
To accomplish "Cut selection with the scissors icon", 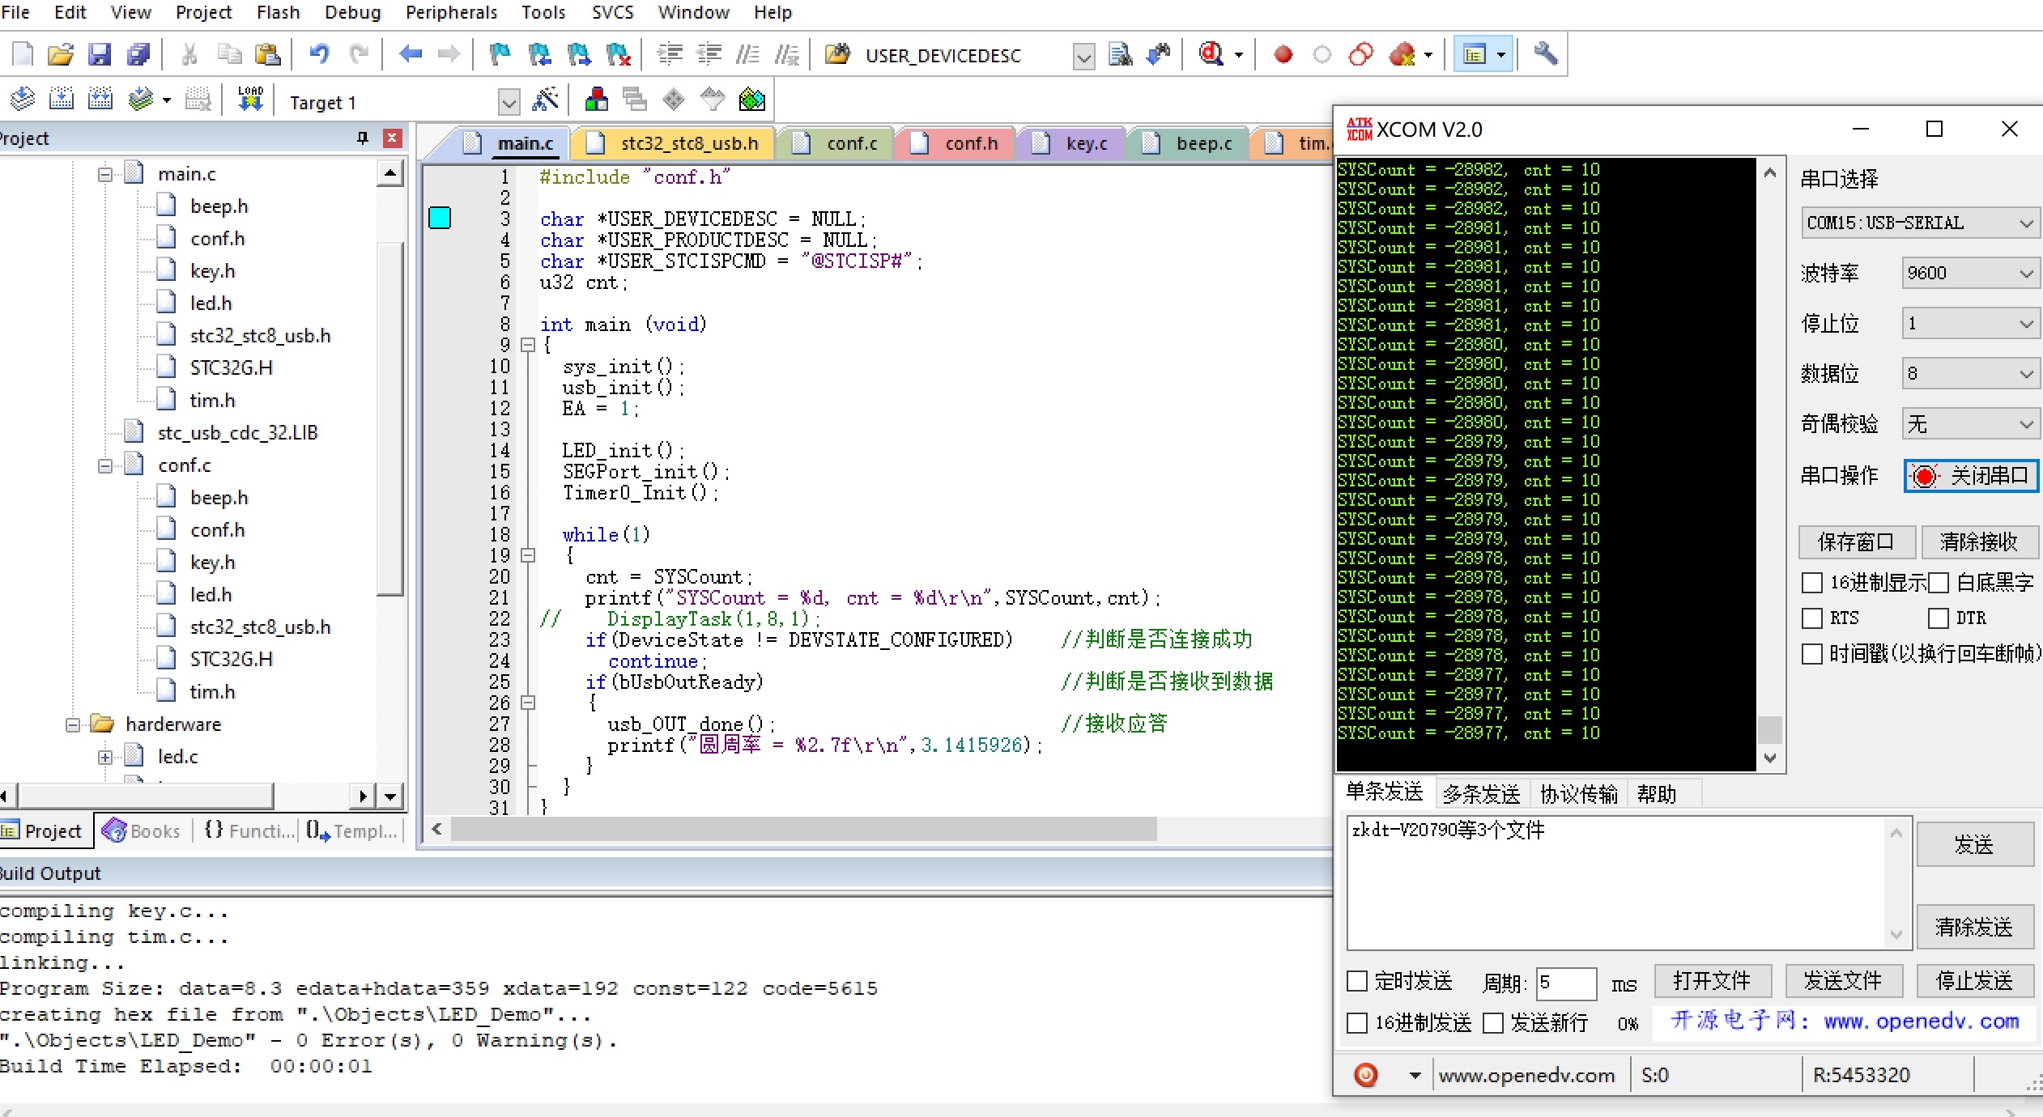I will (189, 54).
